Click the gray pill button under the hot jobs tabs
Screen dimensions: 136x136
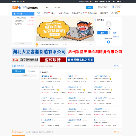25,76
